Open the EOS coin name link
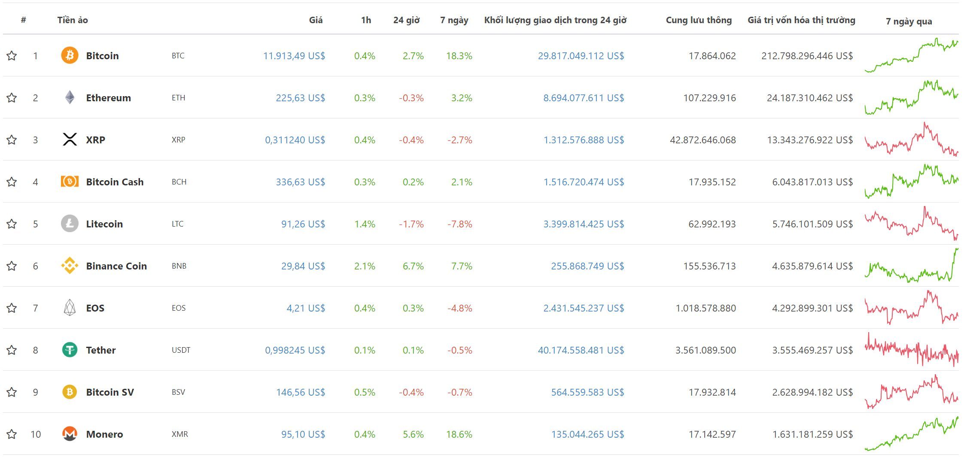This screenshot has width=964, height=457. [95, 308]
